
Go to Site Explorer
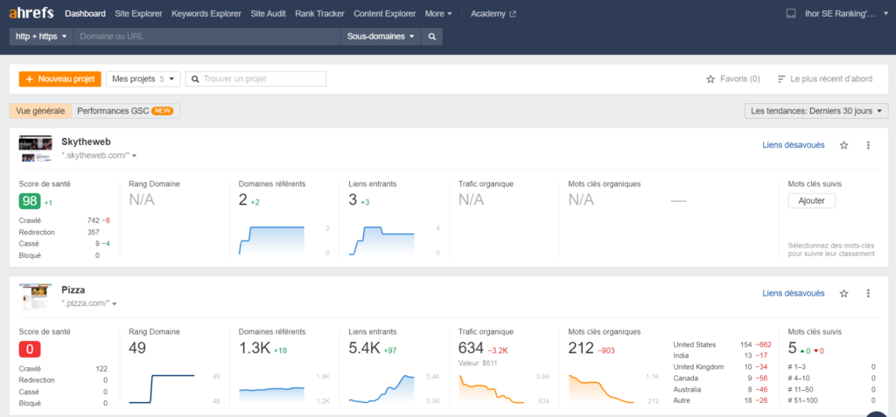click(138, 14)
